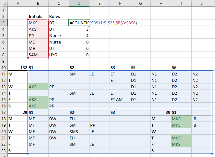
Task: Select the SAM initials cell
Action: pos(38,55)
